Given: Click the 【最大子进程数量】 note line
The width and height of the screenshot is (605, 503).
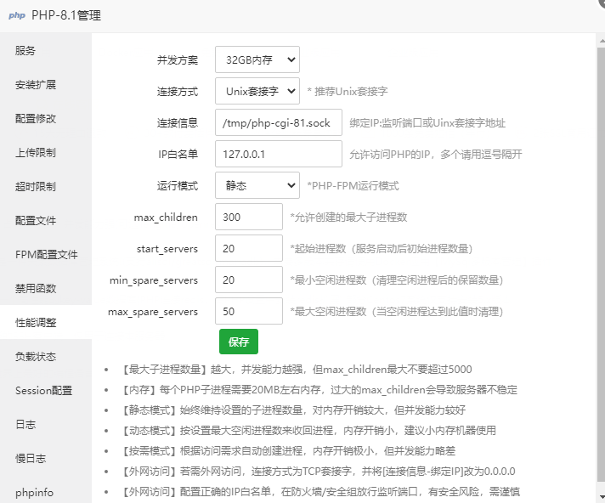Looking at the screenshot, I should 297,369.
